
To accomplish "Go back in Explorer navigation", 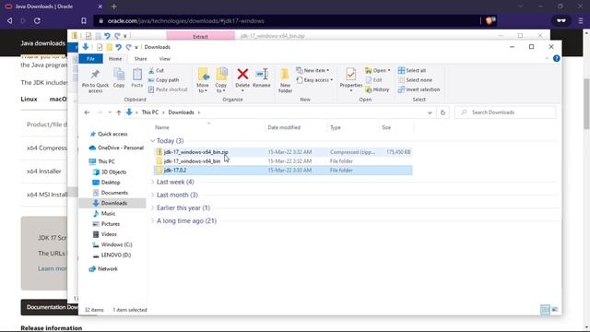I will (x=87, y=113).
